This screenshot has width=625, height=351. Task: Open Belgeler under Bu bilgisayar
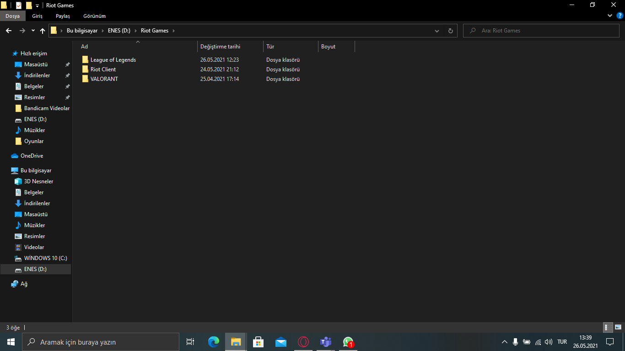point(34,192)
